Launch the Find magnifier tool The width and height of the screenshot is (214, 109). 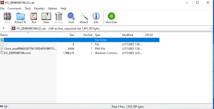click(71, 17)
